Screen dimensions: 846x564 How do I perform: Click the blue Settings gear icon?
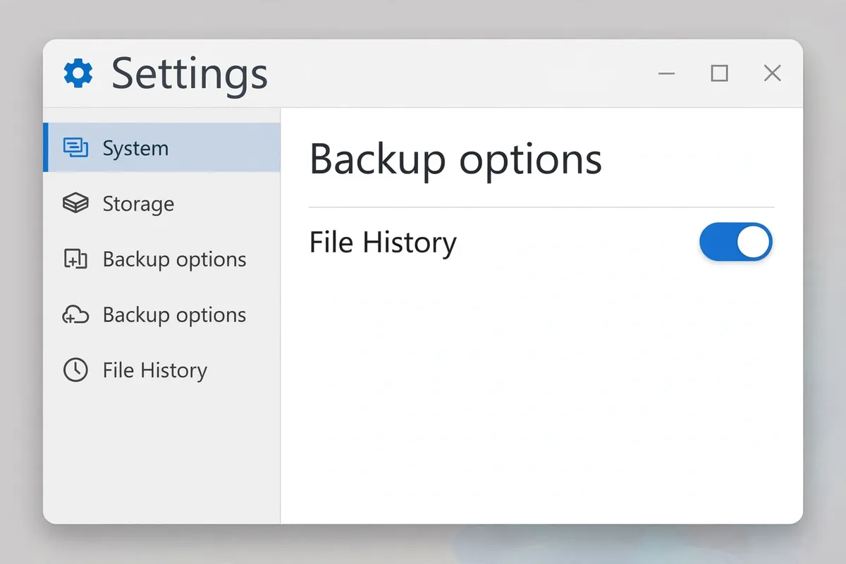click(78, 73)
